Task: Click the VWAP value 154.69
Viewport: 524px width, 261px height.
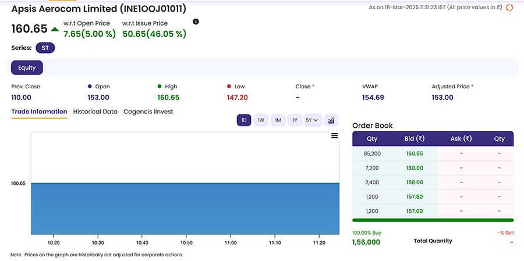Action: (373, 98)
